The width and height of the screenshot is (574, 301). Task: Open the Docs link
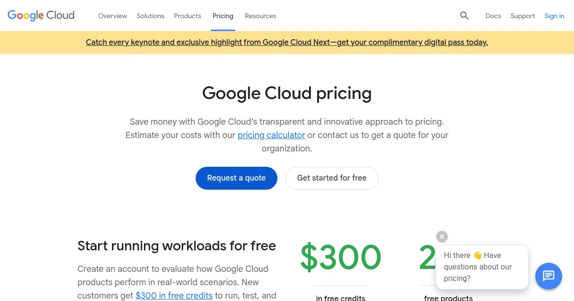pos(493,16)
